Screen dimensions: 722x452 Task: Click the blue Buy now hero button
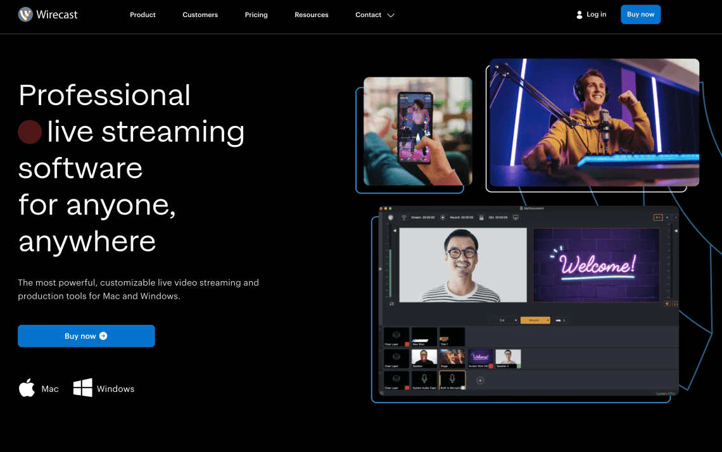[86, 336]
